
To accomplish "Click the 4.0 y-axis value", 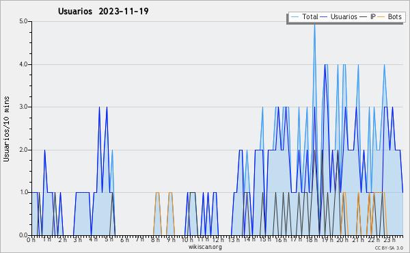I will pyautogui.click(x=23, y=64).
